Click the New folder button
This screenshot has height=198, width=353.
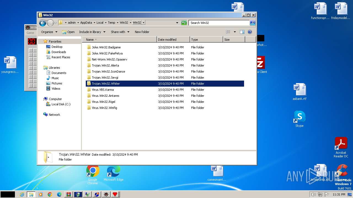pos(142,32)
